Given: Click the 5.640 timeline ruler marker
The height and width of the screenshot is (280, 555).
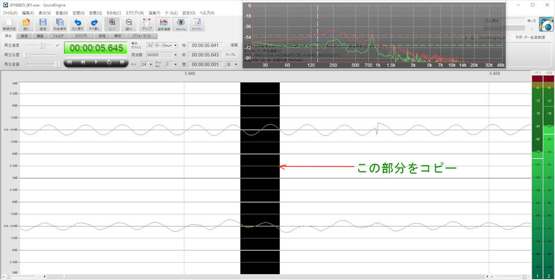Looking at the screenshot, I should (190, 74).
